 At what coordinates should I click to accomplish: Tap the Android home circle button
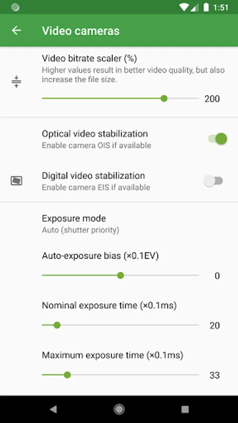(x=119, y=409)
